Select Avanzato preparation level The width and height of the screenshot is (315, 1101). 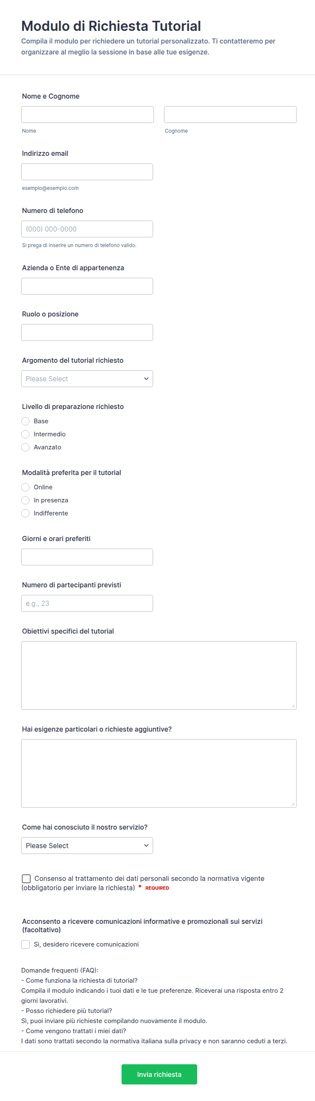(x=26, y=447)
